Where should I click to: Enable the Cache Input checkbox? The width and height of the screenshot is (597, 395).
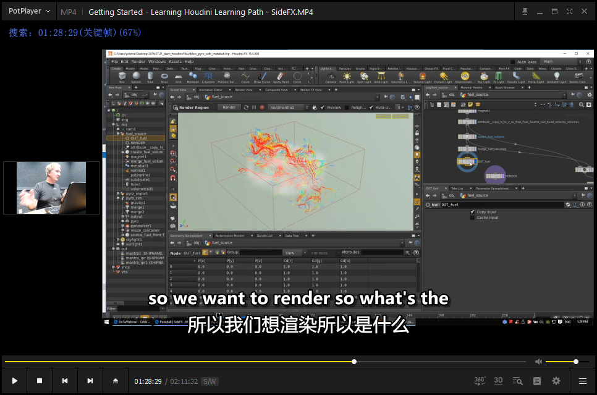472,218
